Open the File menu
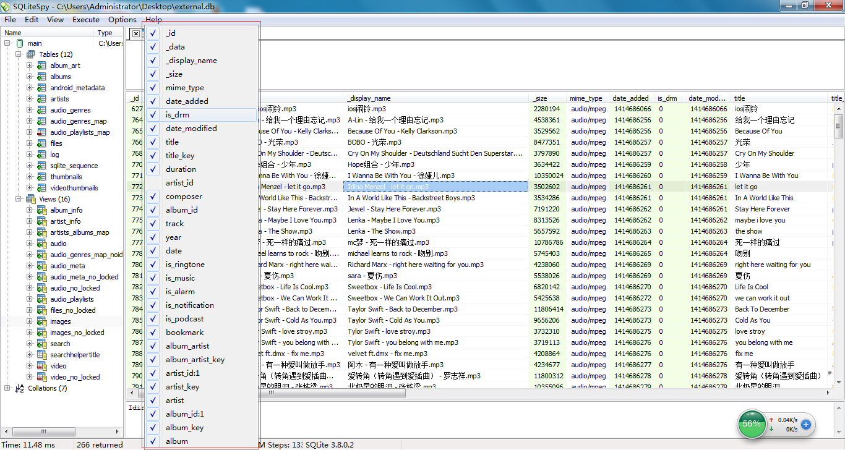The height and width of the screenshot is (450, 845). pyautogui.click(x=11, y=20)
